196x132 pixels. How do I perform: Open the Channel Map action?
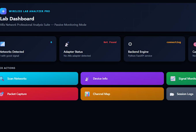tap(122, 94)
